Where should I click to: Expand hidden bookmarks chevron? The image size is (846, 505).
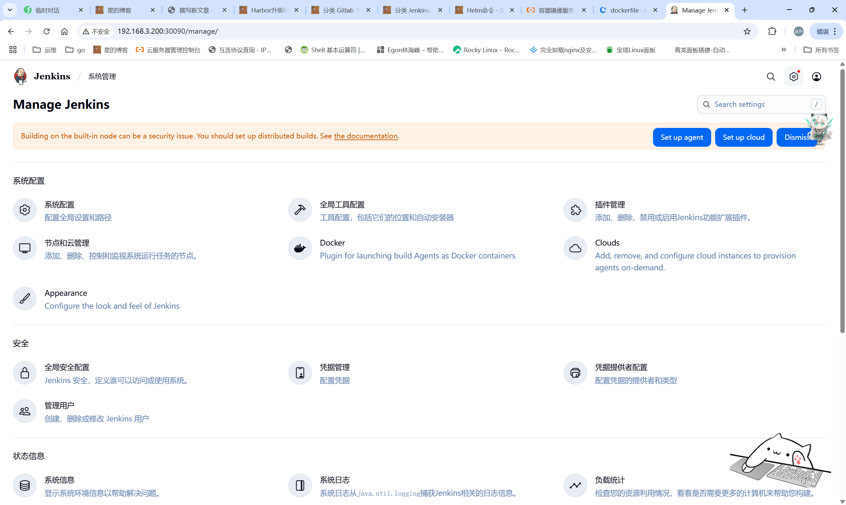(x=784, y=50)
